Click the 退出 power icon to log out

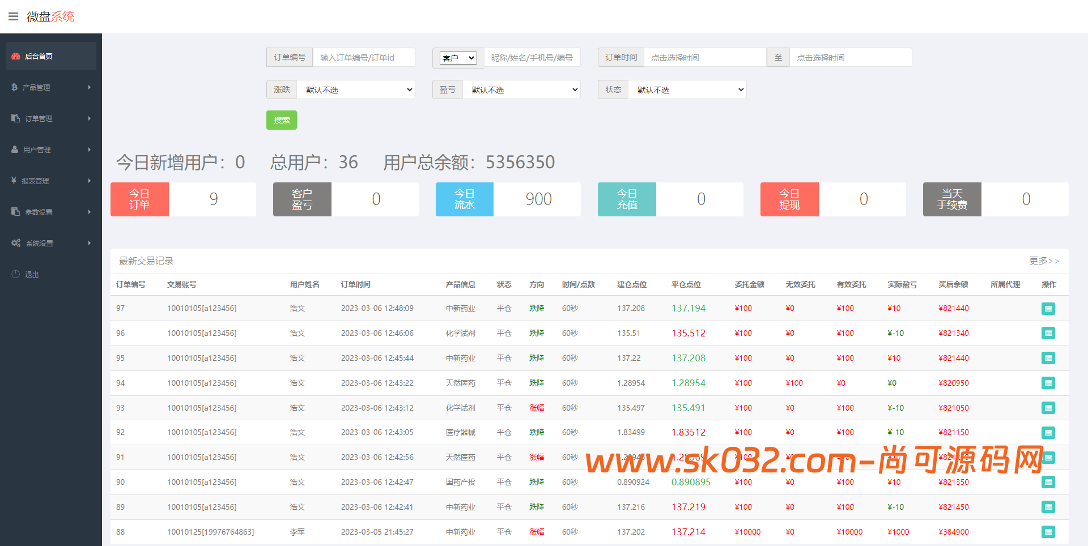pos(16,274)
